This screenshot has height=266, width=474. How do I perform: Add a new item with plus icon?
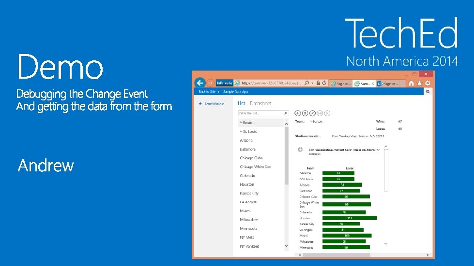coord(297,113)
